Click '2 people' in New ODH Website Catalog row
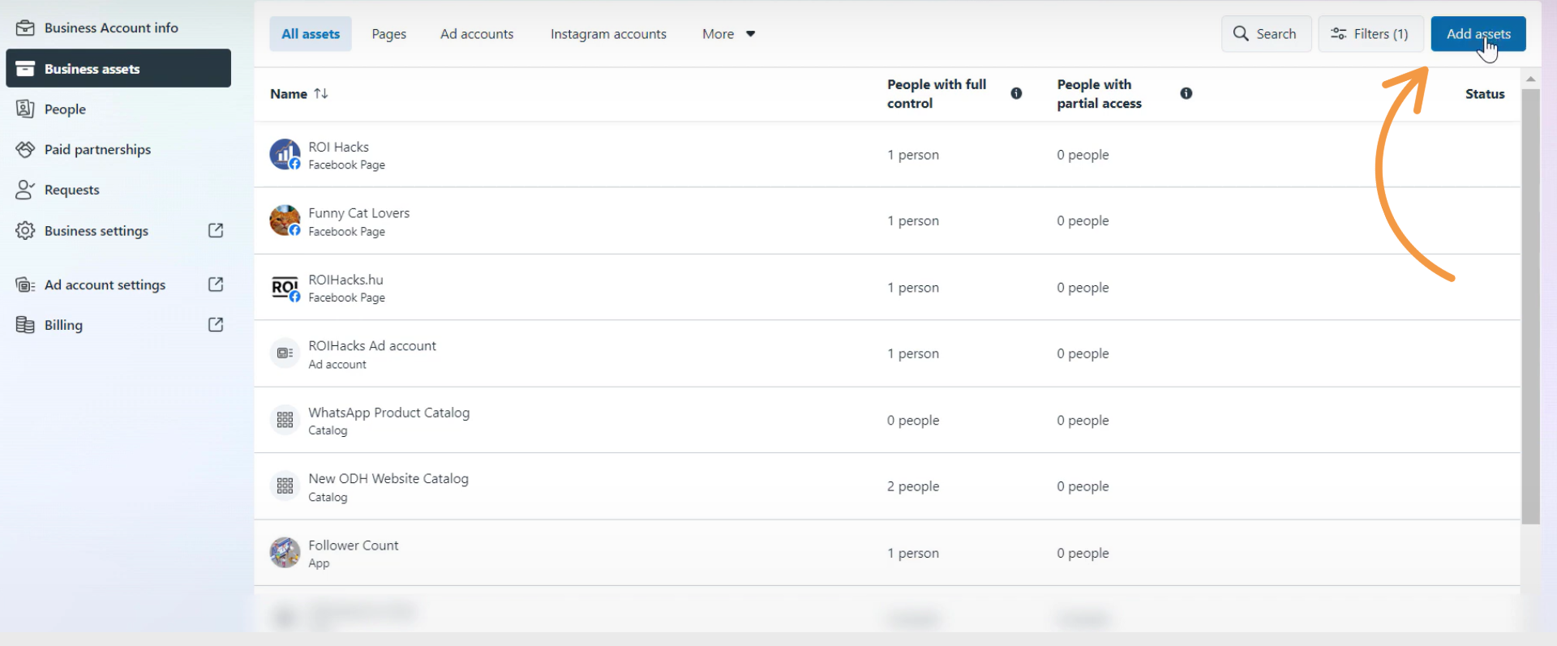Screen dimensions: 1557x646 pyautogui.click(x=913, y=486)
